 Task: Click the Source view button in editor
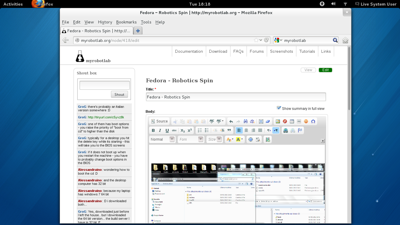160,121
